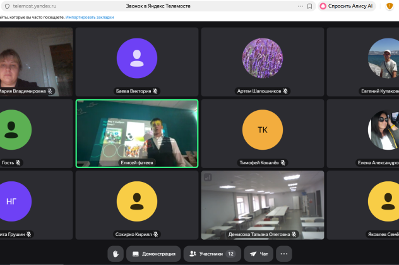
Task: Open the Участники participants list
Action: (x=212, y=254)
